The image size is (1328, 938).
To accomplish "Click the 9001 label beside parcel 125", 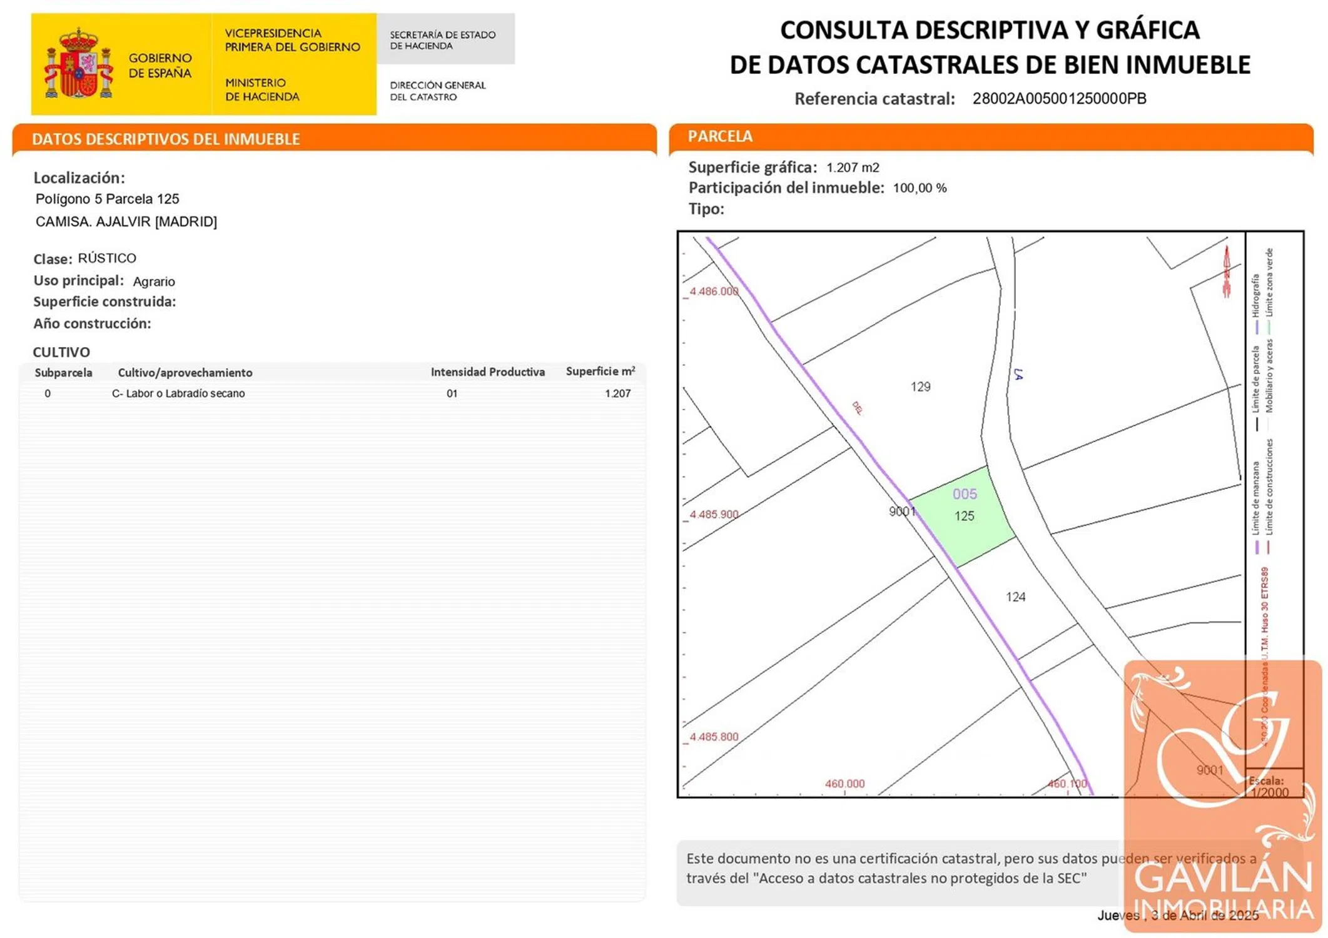I will [901, 512].
